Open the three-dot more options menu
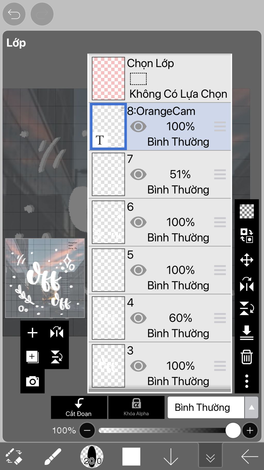This screenshot has width=264, height=470. coord(246,381)
